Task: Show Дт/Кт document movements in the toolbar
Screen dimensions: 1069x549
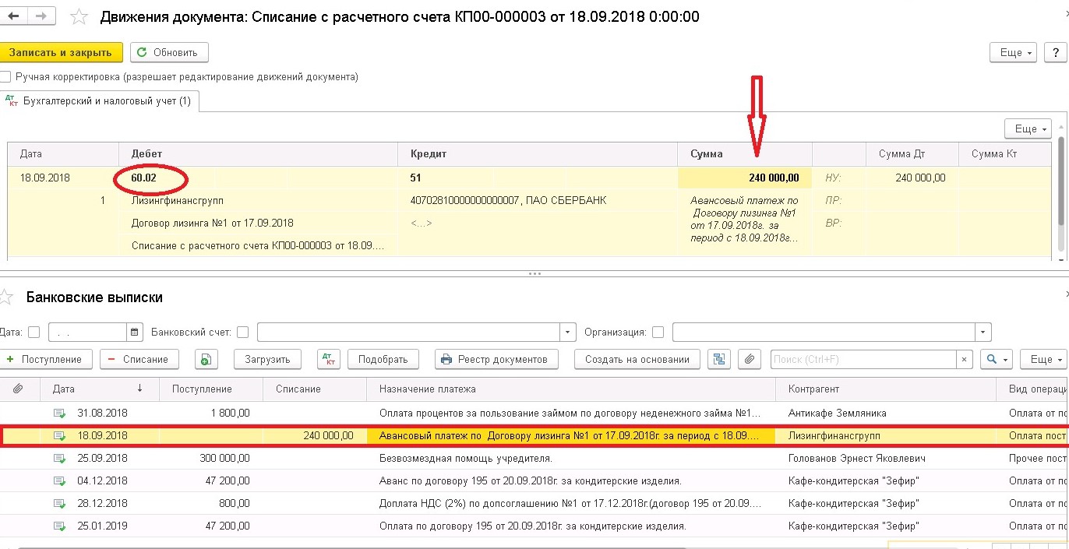Action: 329,359
